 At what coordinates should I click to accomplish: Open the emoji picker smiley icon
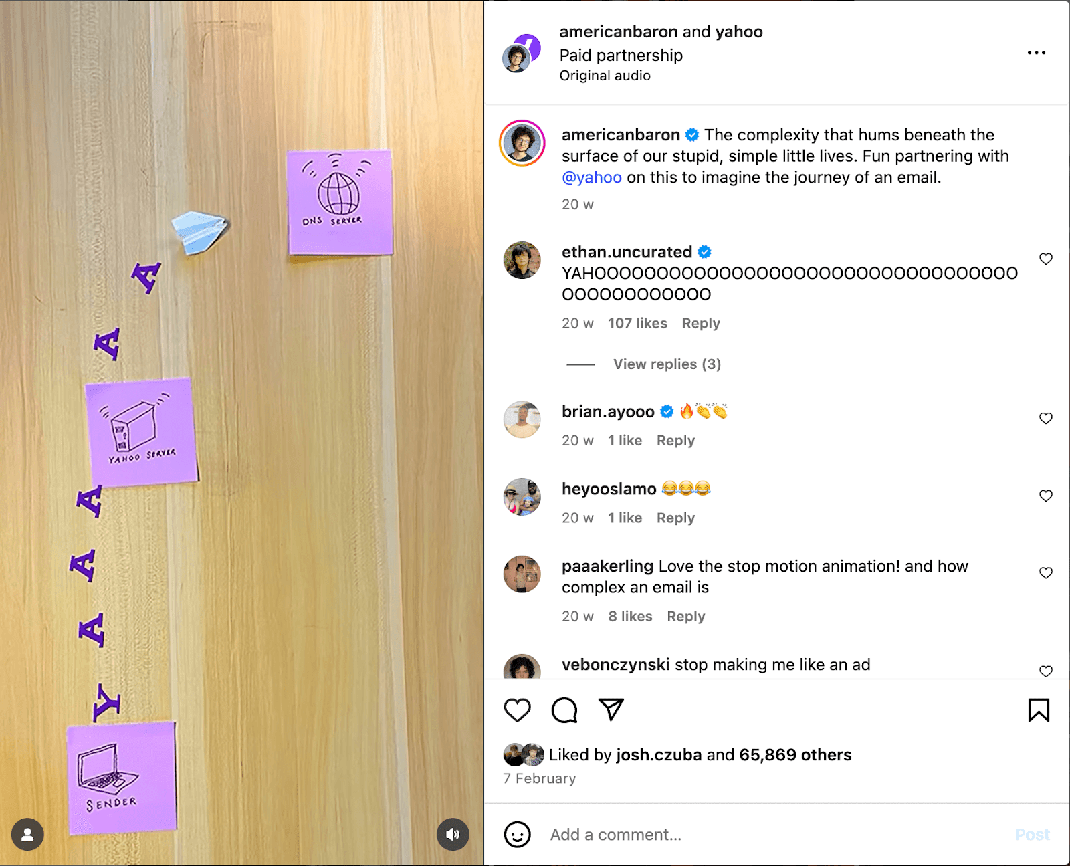[x=517, y=835]
